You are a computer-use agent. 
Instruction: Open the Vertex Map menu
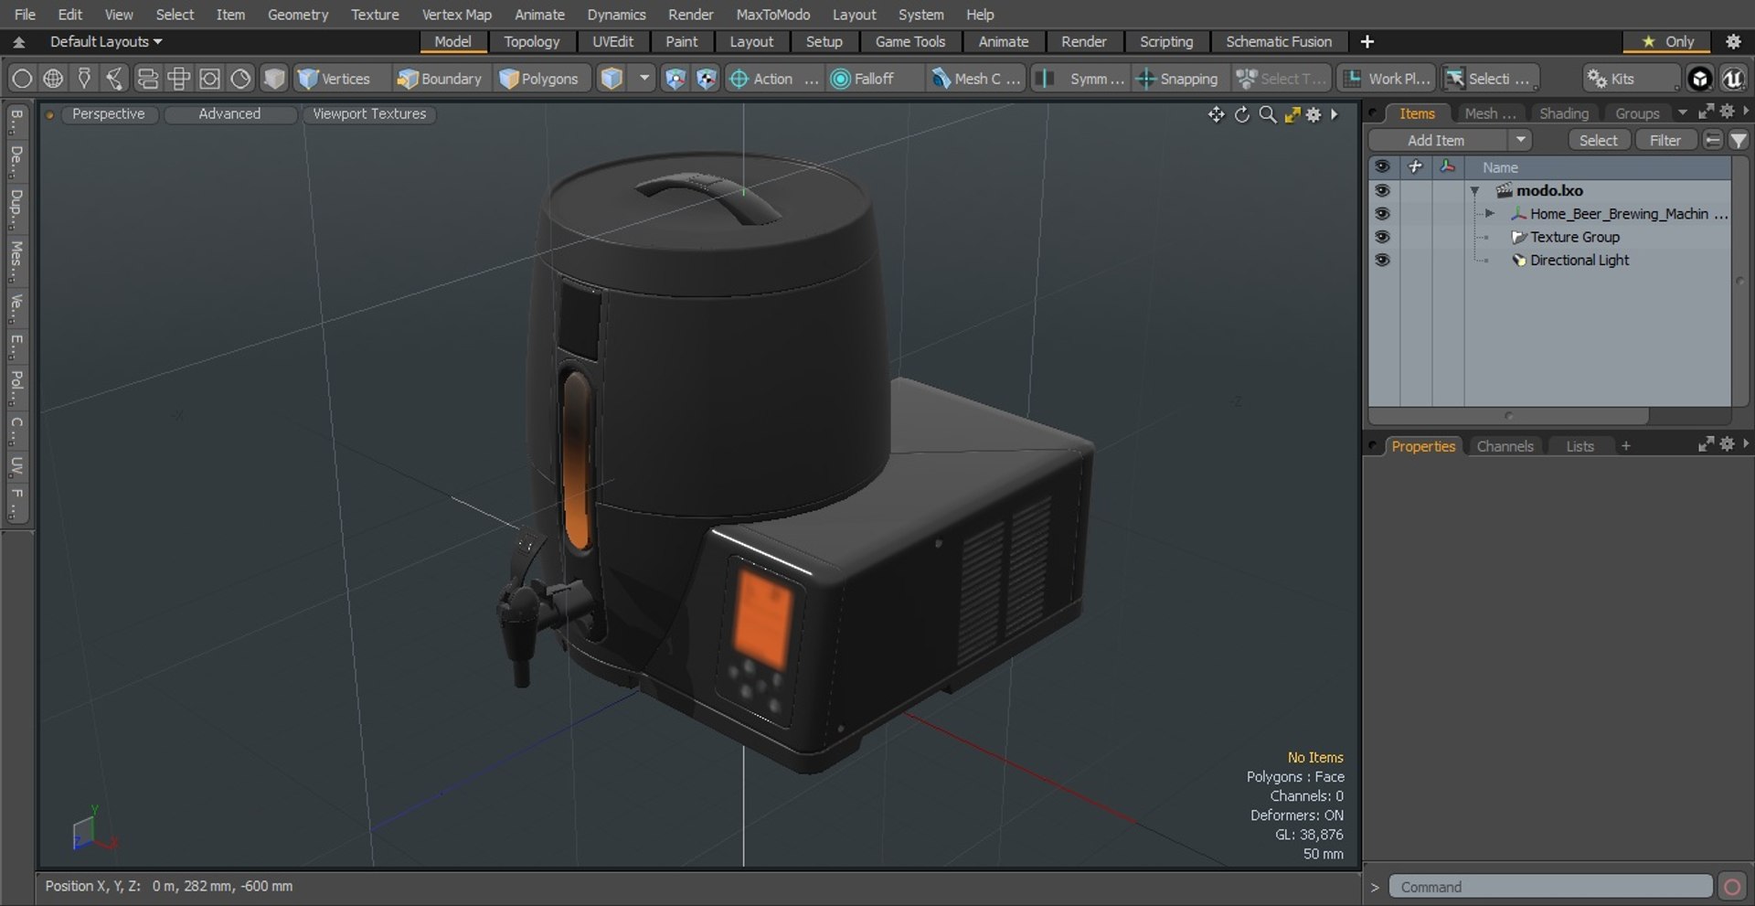tap(456, 15)
